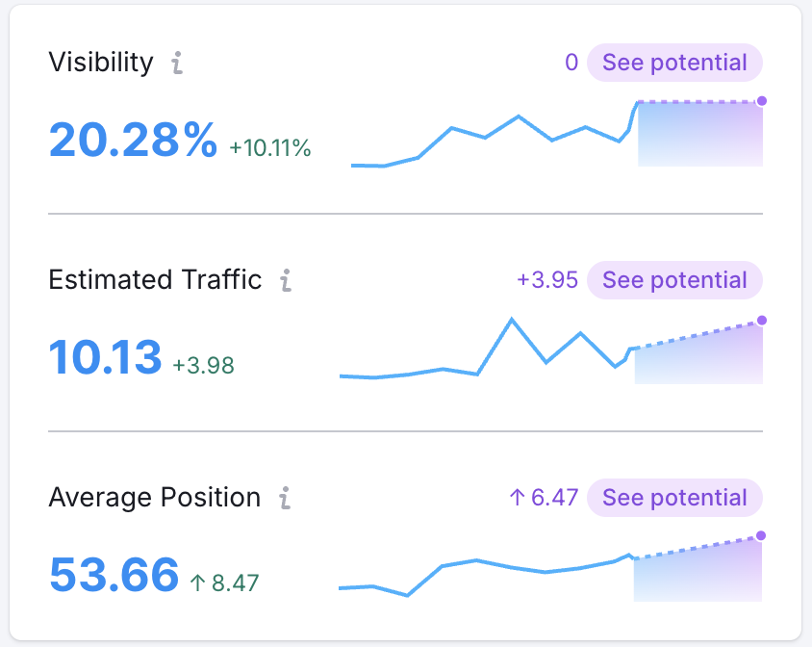Click the purple endpoint dot on Average Position chart

(x=761, y=536)
